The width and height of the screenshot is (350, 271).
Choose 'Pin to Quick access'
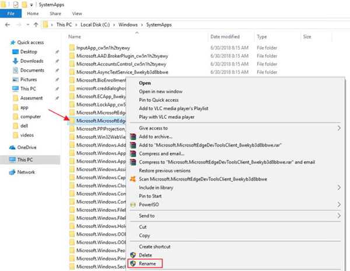[159, 100]
